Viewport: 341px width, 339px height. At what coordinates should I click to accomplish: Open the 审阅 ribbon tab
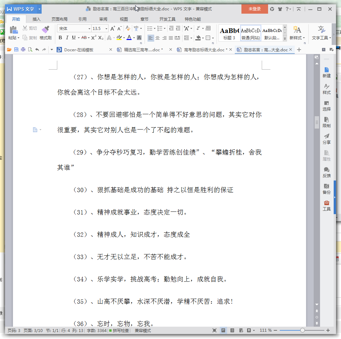pyautogui.click(x=103, y=19)
